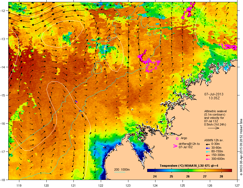Click the 'Argo' legend text
This screenshot has width=243, height=188.
184,138
